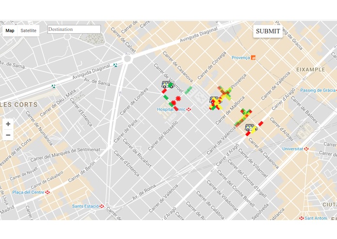Click the LES CORTS district label
This screenshot has width=337, height=239.
click(19, 105)
